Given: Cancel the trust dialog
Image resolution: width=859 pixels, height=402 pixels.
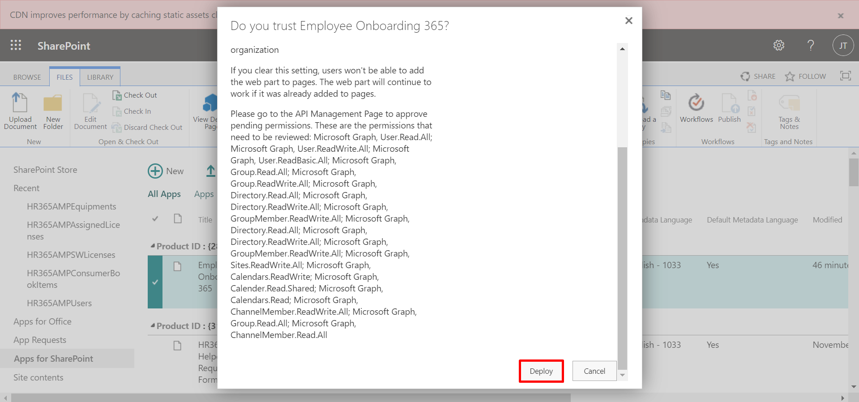Looking at the screenshot, I should point(594,371).
